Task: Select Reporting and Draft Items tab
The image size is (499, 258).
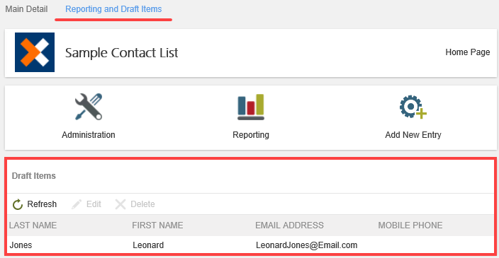Action: click(x=113, y=9)
